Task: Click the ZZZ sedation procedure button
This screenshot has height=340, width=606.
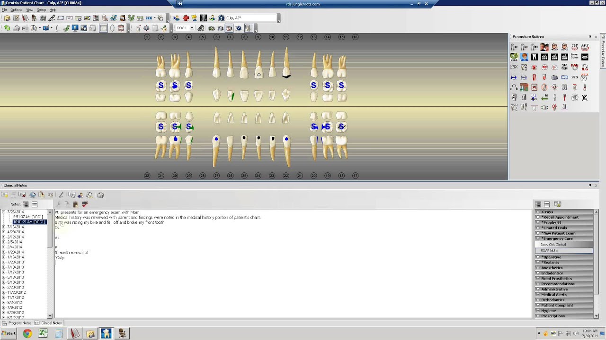Action: point(584,77)
